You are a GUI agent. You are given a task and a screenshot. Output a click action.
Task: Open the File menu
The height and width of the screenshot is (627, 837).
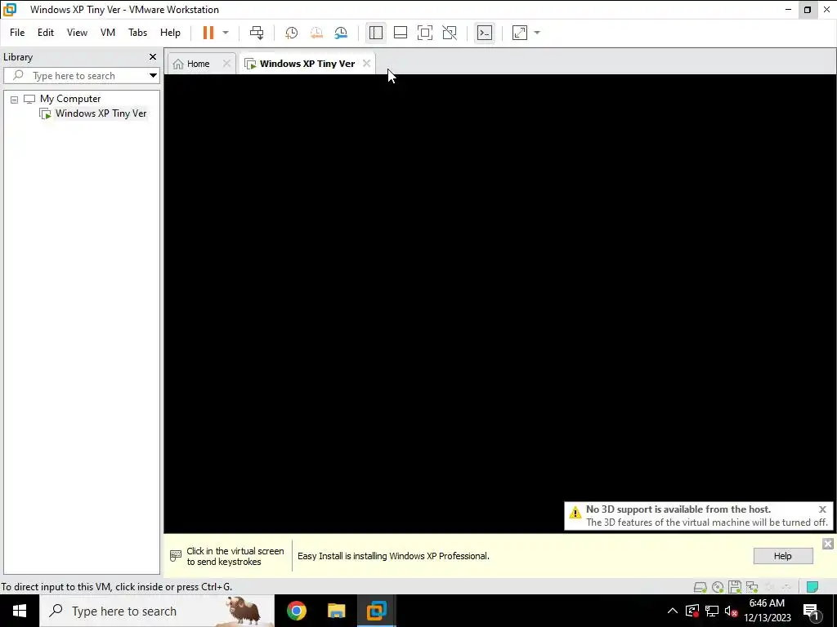[x=17, y=33]
